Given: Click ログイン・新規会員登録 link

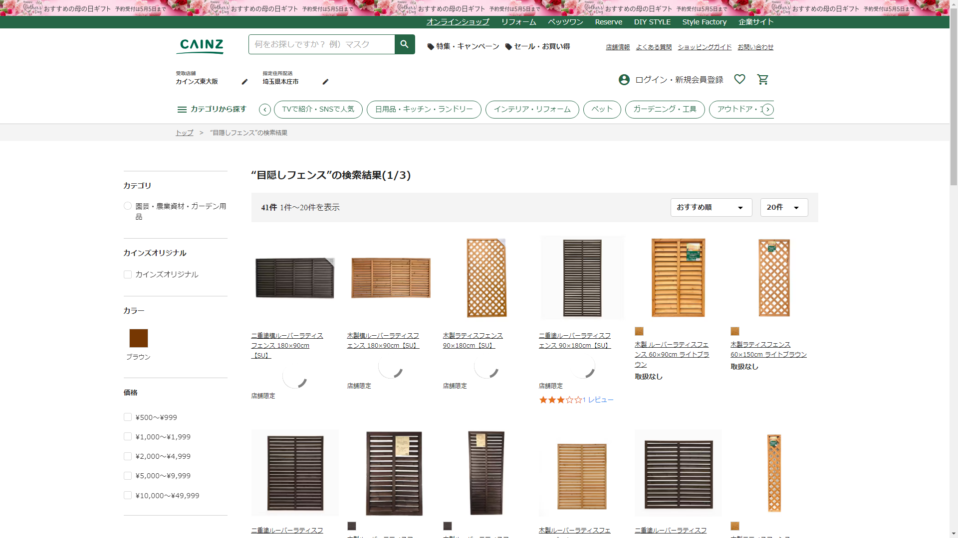Looking at the screenshot, I should pos(679,80).
